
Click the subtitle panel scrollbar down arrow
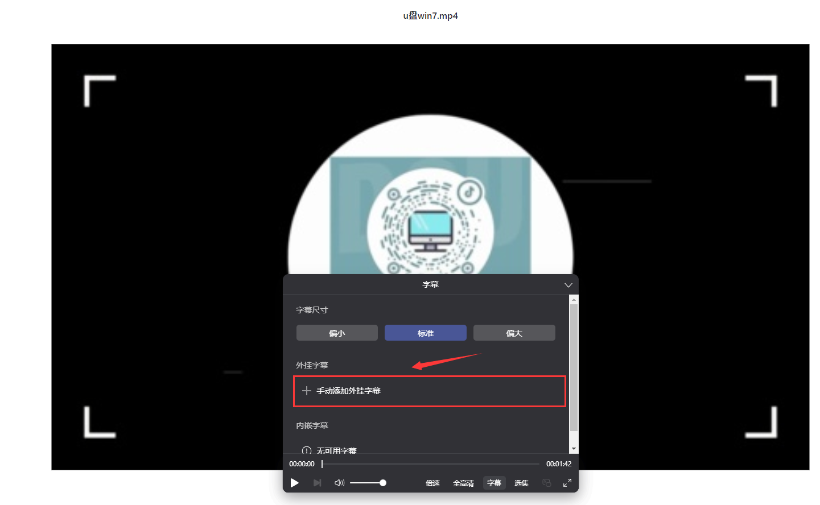pyautogui.click(x=574, y=449)
